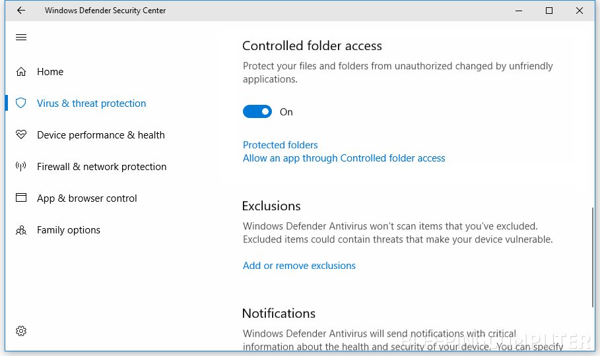This screenshot has width=600, height=356.
Task: Navigate to App & browser control
Action: [x=86, y=198]
